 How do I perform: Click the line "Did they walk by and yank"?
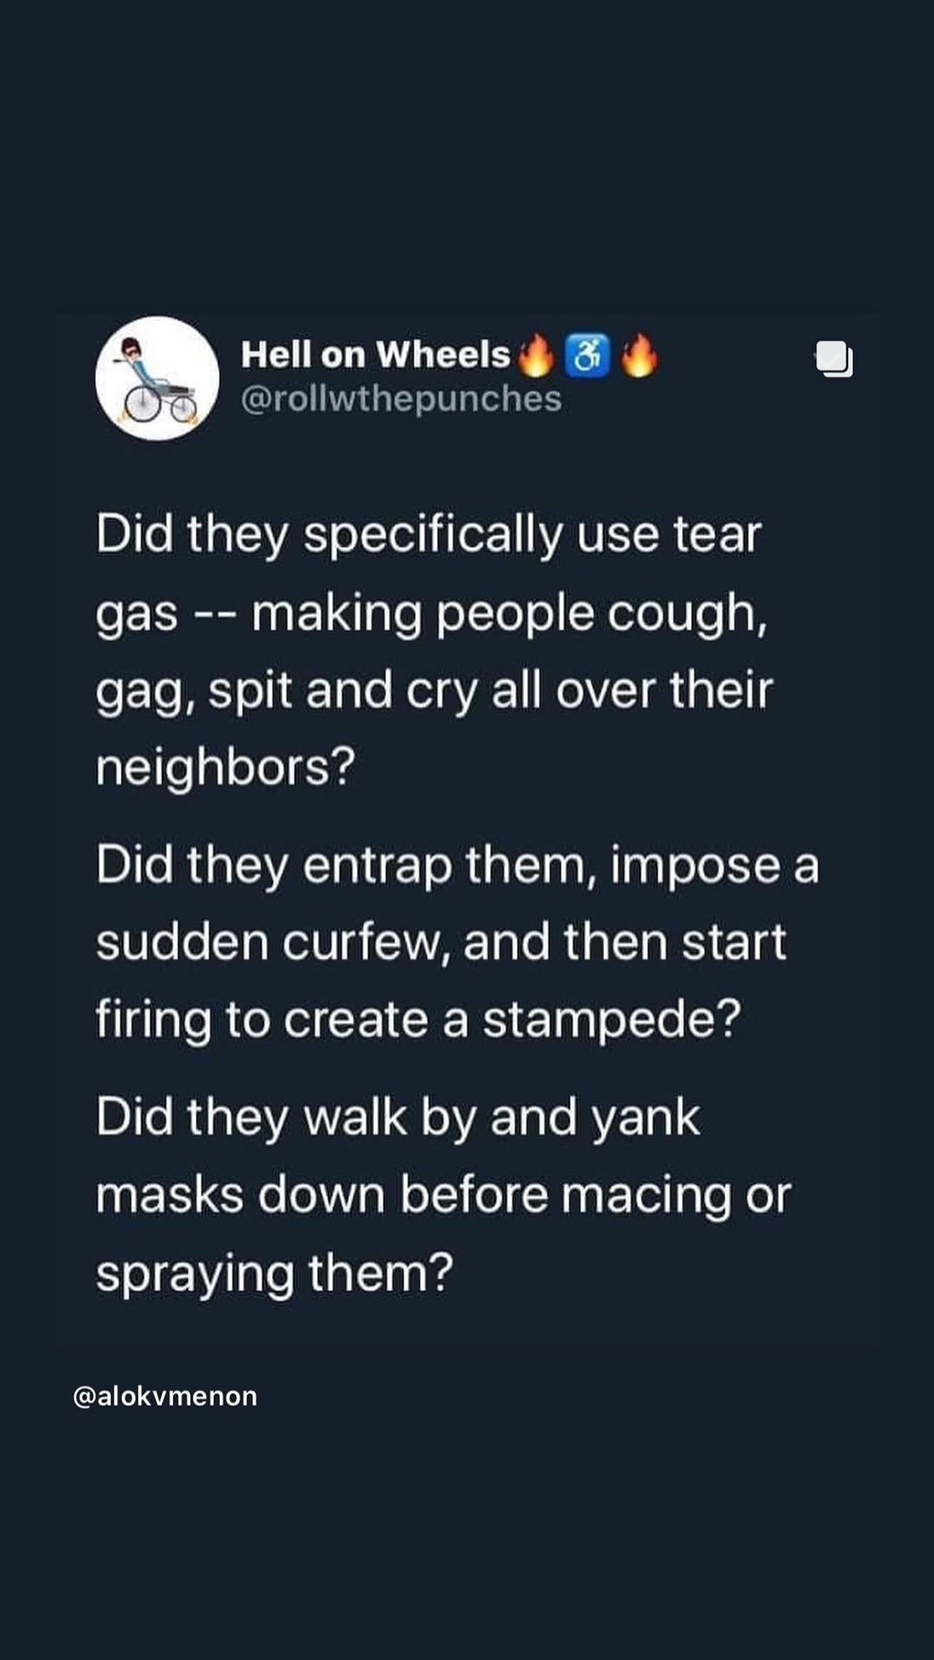(398, 1116)
